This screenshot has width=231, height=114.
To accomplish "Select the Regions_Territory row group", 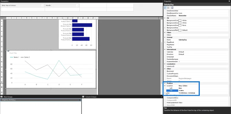I will click(41, 100).
